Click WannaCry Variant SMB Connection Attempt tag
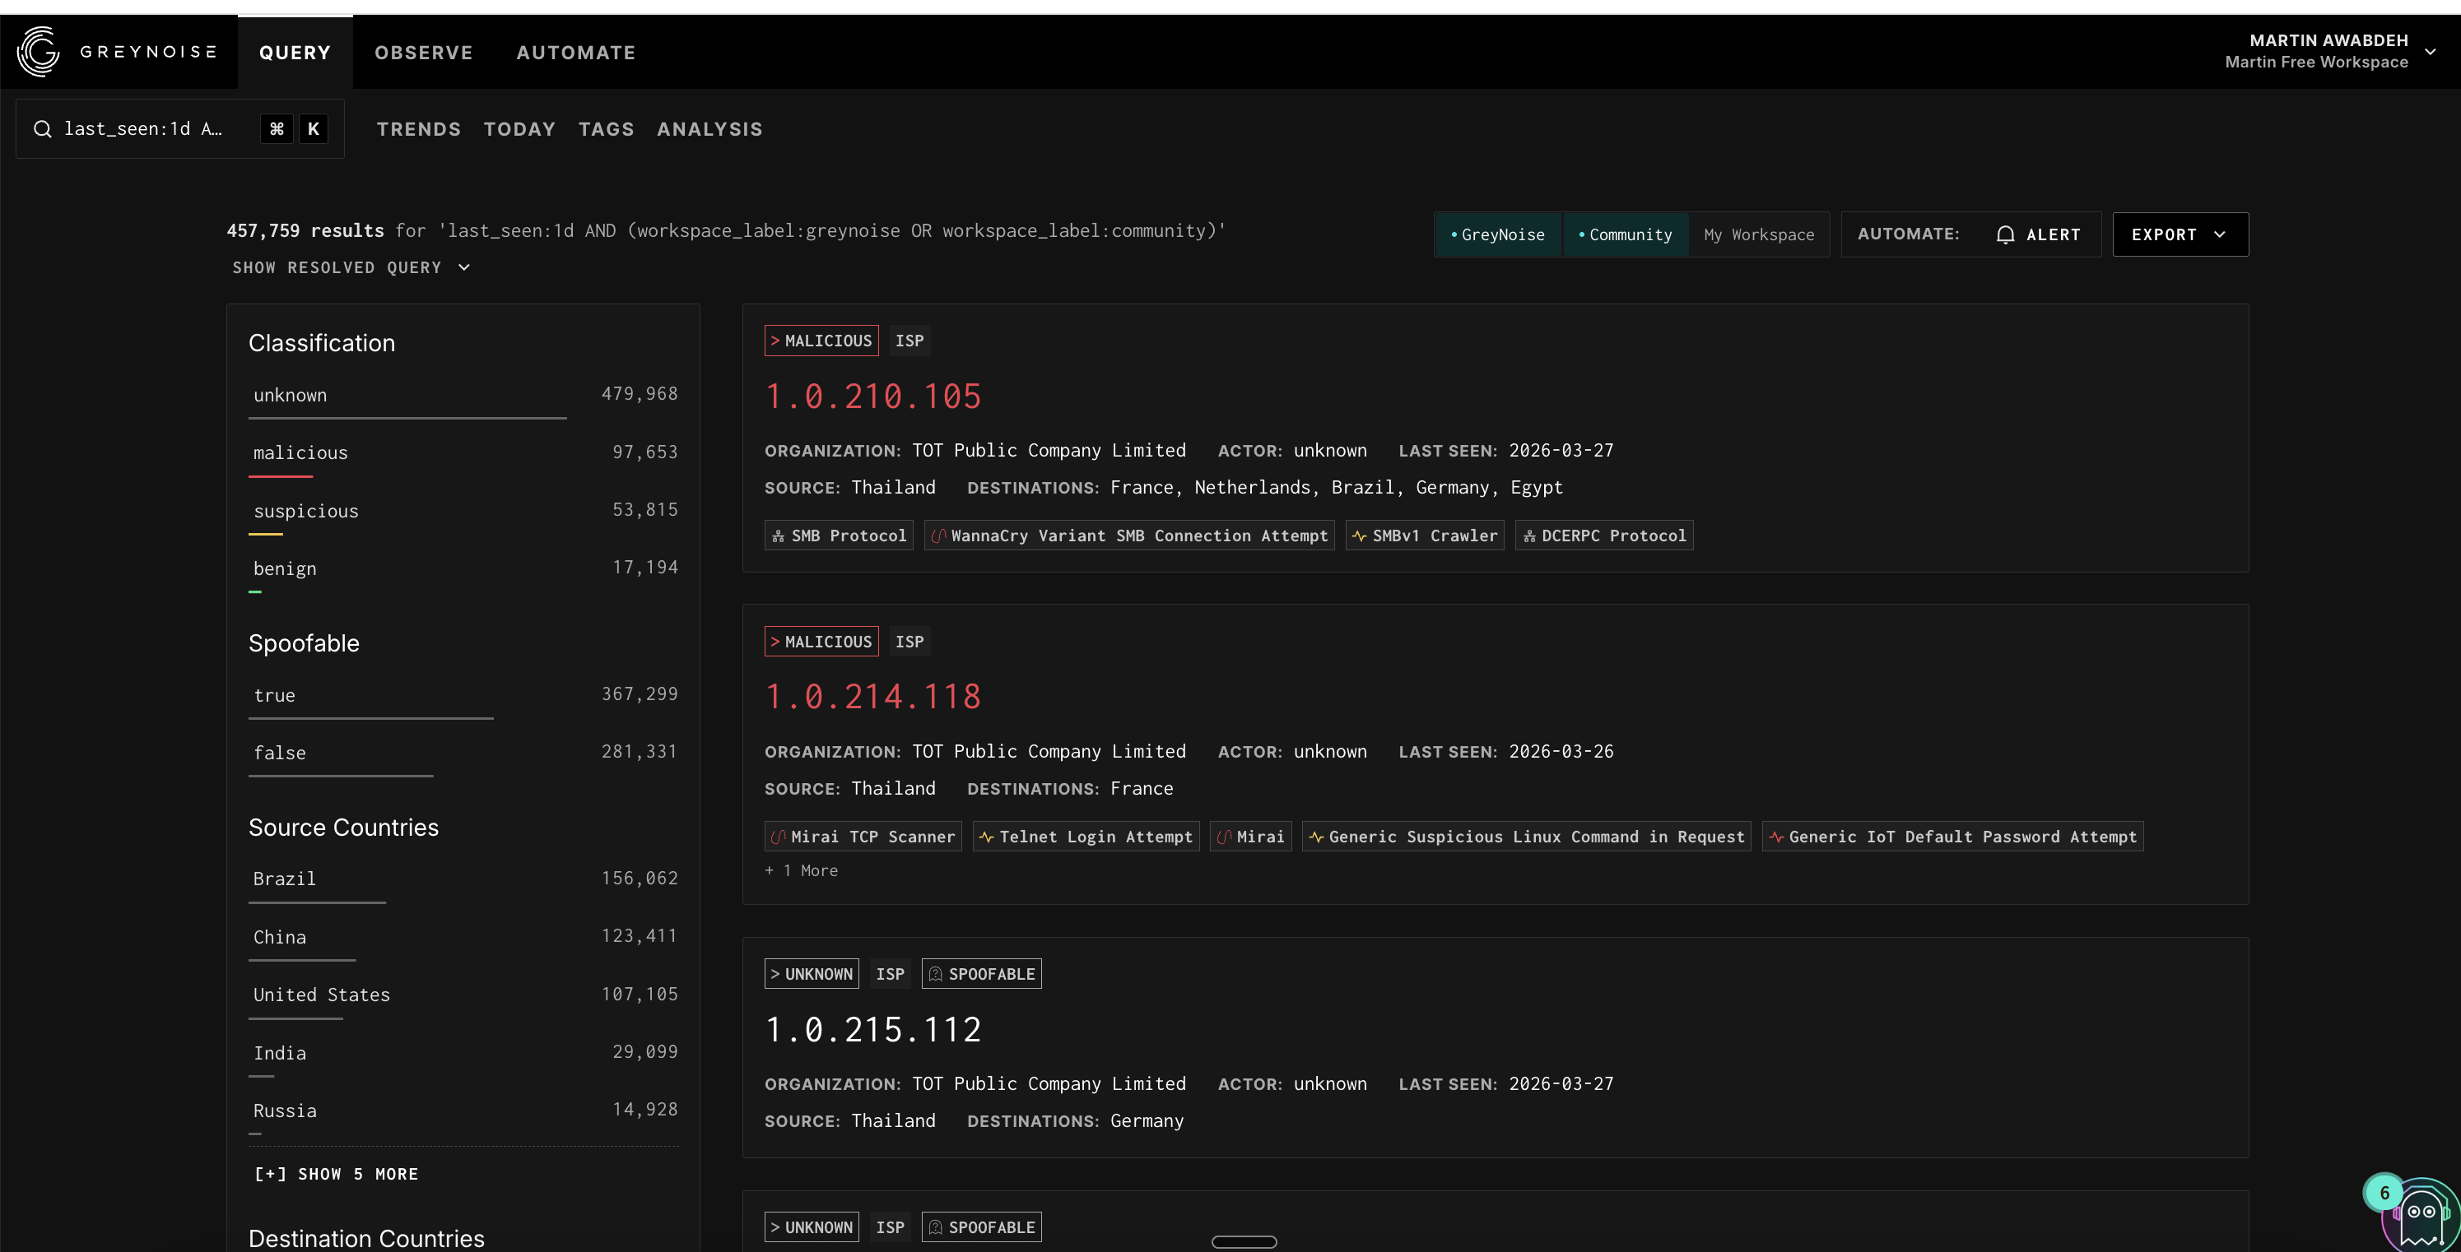 point(1129,536)
